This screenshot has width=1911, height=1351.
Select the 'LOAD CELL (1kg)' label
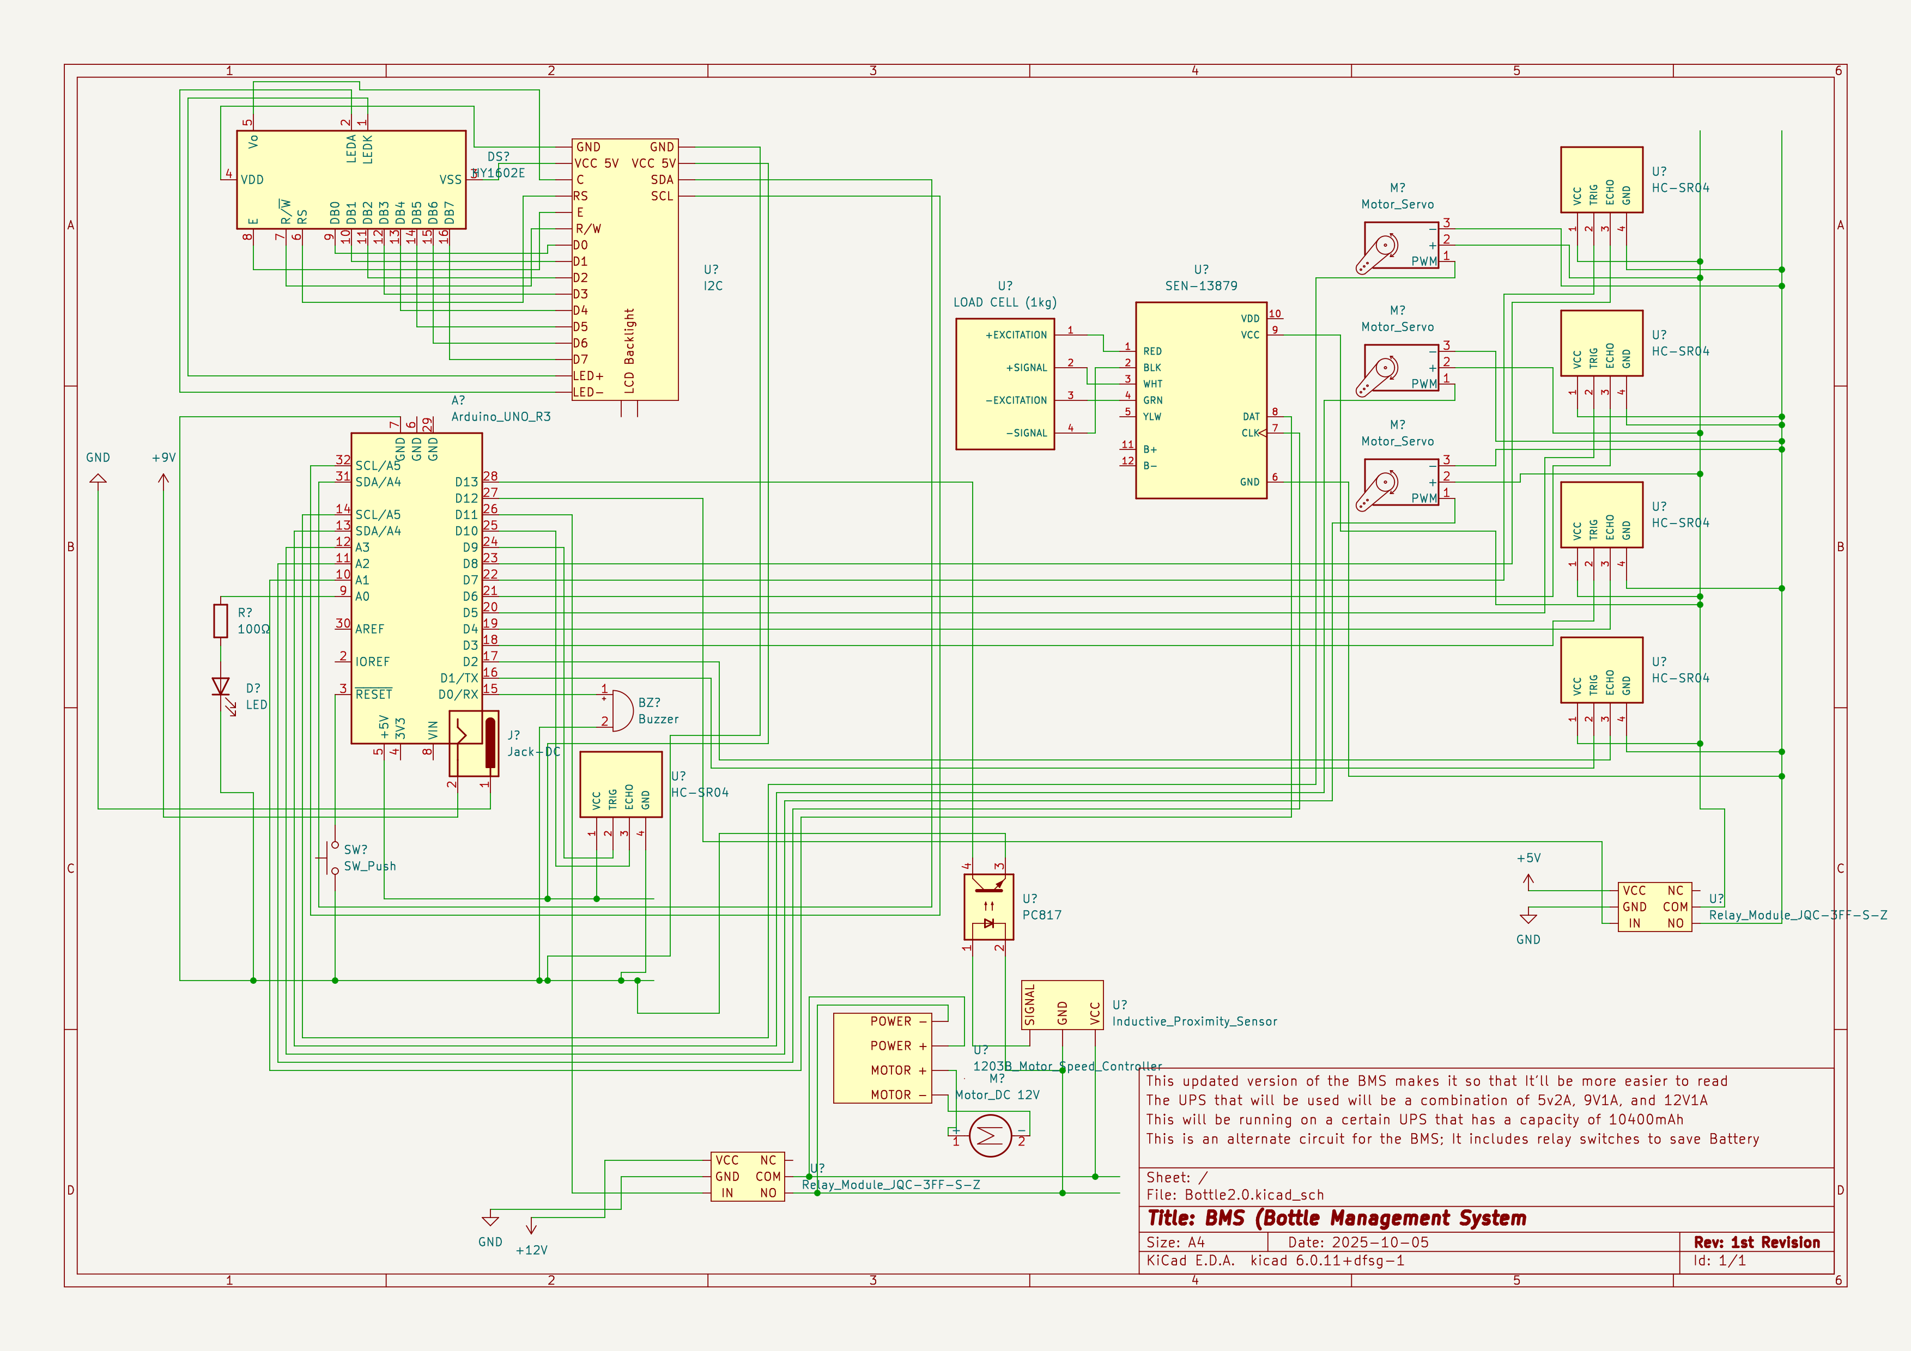tap(1005, 302)
